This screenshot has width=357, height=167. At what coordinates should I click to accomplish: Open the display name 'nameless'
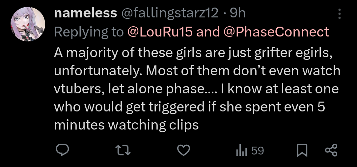(x=85, y=13)
